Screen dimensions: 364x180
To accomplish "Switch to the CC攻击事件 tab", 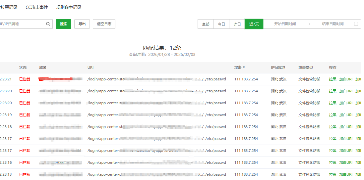I will tap(37, 7).
